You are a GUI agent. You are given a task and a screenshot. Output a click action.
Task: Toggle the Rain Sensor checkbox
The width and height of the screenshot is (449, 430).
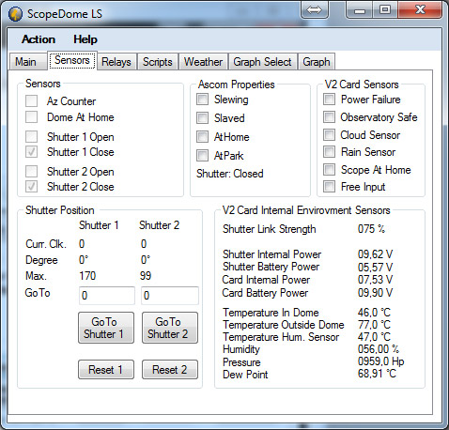point(329,152)
